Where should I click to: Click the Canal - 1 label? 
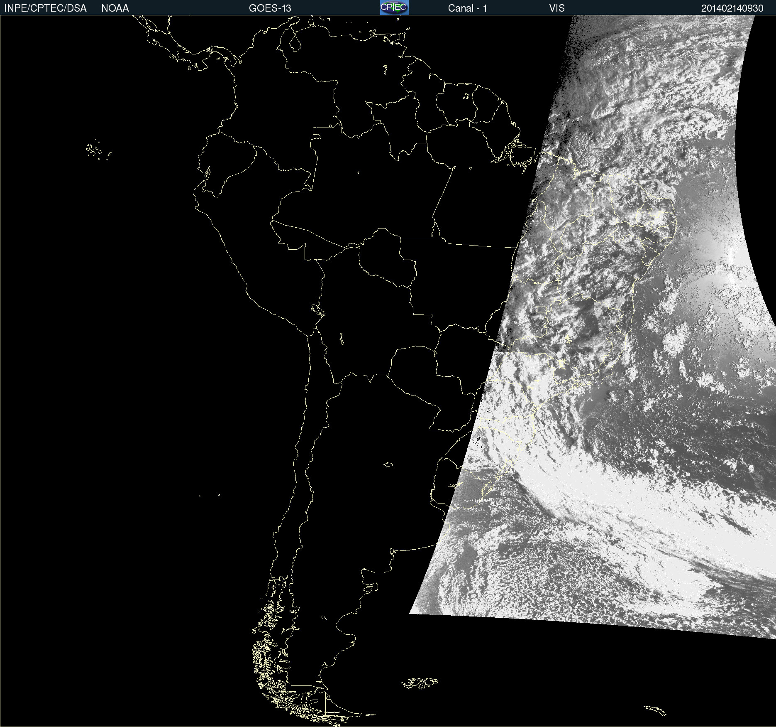(468, 8)
